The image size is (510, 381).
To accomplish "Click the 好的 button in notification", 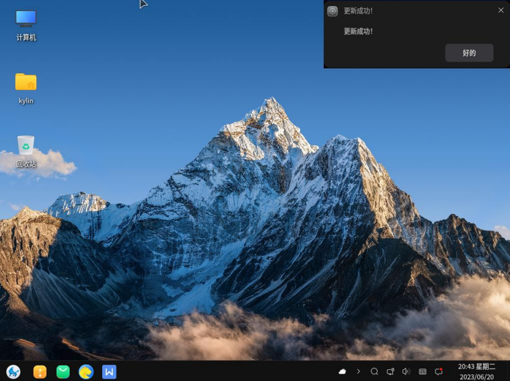I will pos(469,53).
